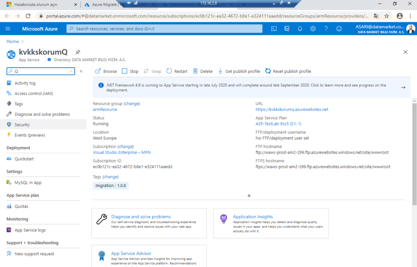Clear the sidebar search box text
Image resolution: width=417 pixels, height=267 pixels.
(x=71, y=71)
